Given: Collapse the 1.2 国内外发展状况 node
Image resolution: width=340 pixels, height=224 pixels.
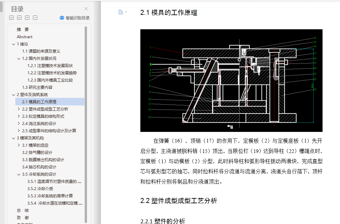Looking at the screenshot, I should pos(19,59).
